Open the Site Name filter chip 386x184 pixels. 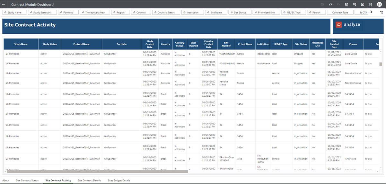[216, 13]
